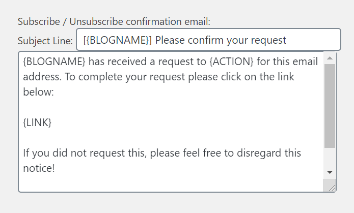The width and height of the screenshot is (354, 213).
Task: Click the scrollbar up arrow in the message box
Action: tap(330, 58)
